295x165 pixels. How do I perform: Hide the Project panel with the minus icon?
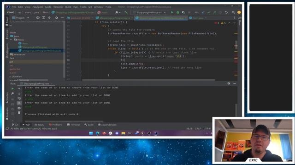(62, 18)
